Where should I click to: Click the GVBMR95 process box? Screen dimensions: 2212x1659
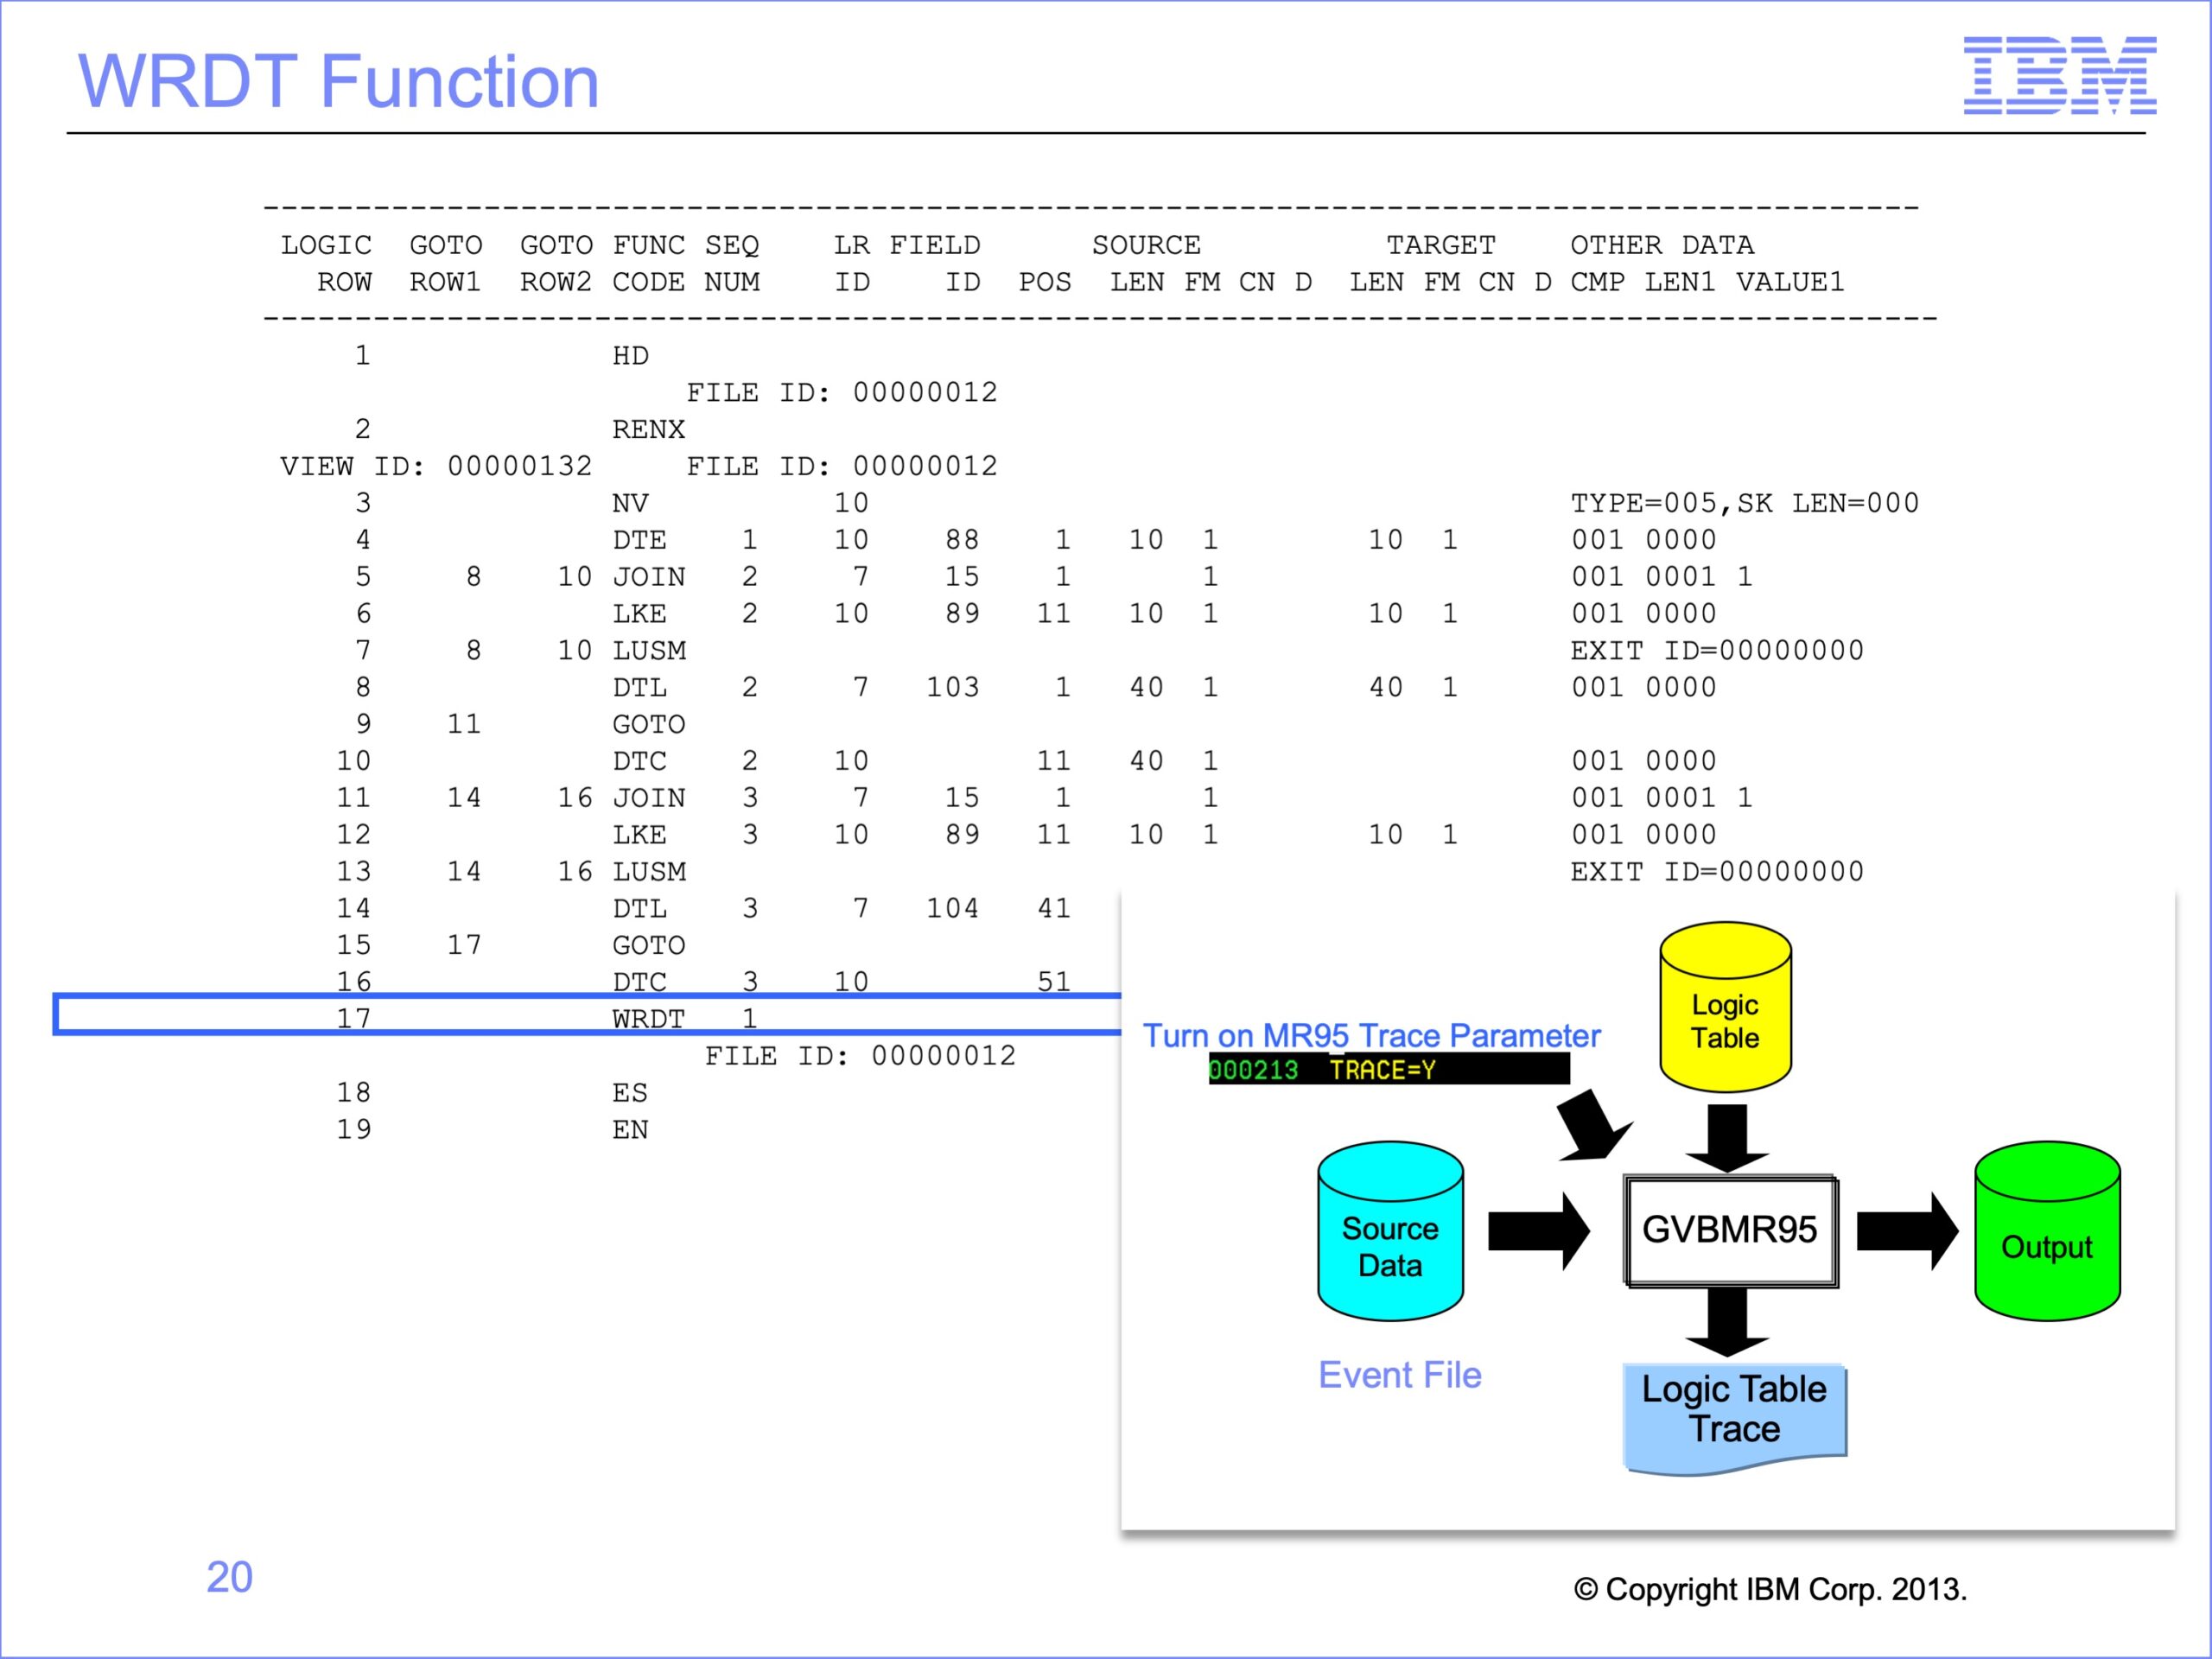1730,1231
